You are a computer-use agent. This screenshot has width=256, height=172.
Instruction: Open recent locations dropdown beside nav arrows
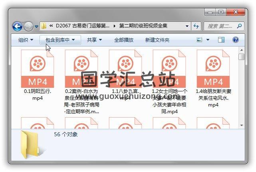(x=37, y=26)
